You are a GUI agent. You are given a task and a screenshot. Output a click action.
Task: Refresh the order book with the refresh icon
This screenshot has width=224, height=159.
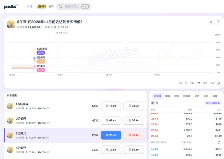(x=219, y=142)
